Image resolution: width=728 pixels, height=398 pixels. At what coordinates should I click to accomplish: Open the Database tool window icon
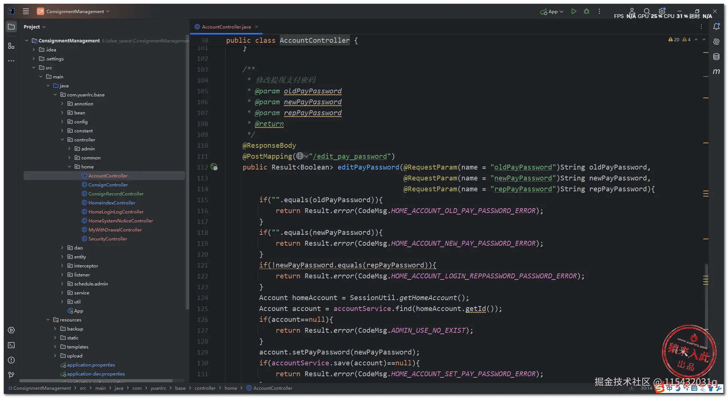click(x=716, y=57)
